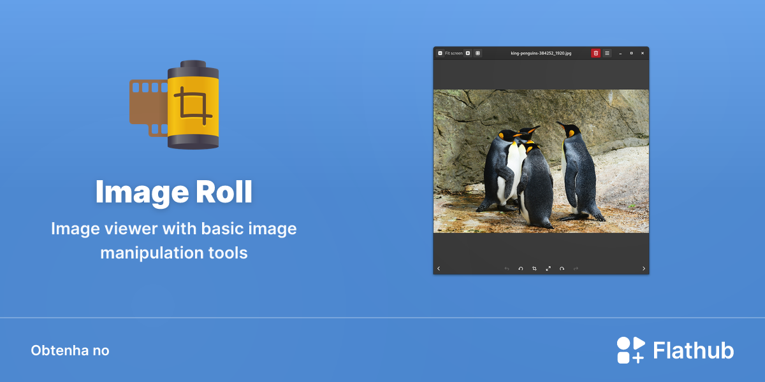
Task: Go to next image arrow
Action: pyautogui.click(x=644, y=269)
